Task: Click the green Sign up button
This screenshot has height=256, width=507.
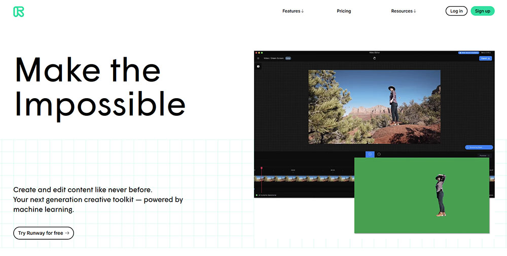Action: [483, 11]
